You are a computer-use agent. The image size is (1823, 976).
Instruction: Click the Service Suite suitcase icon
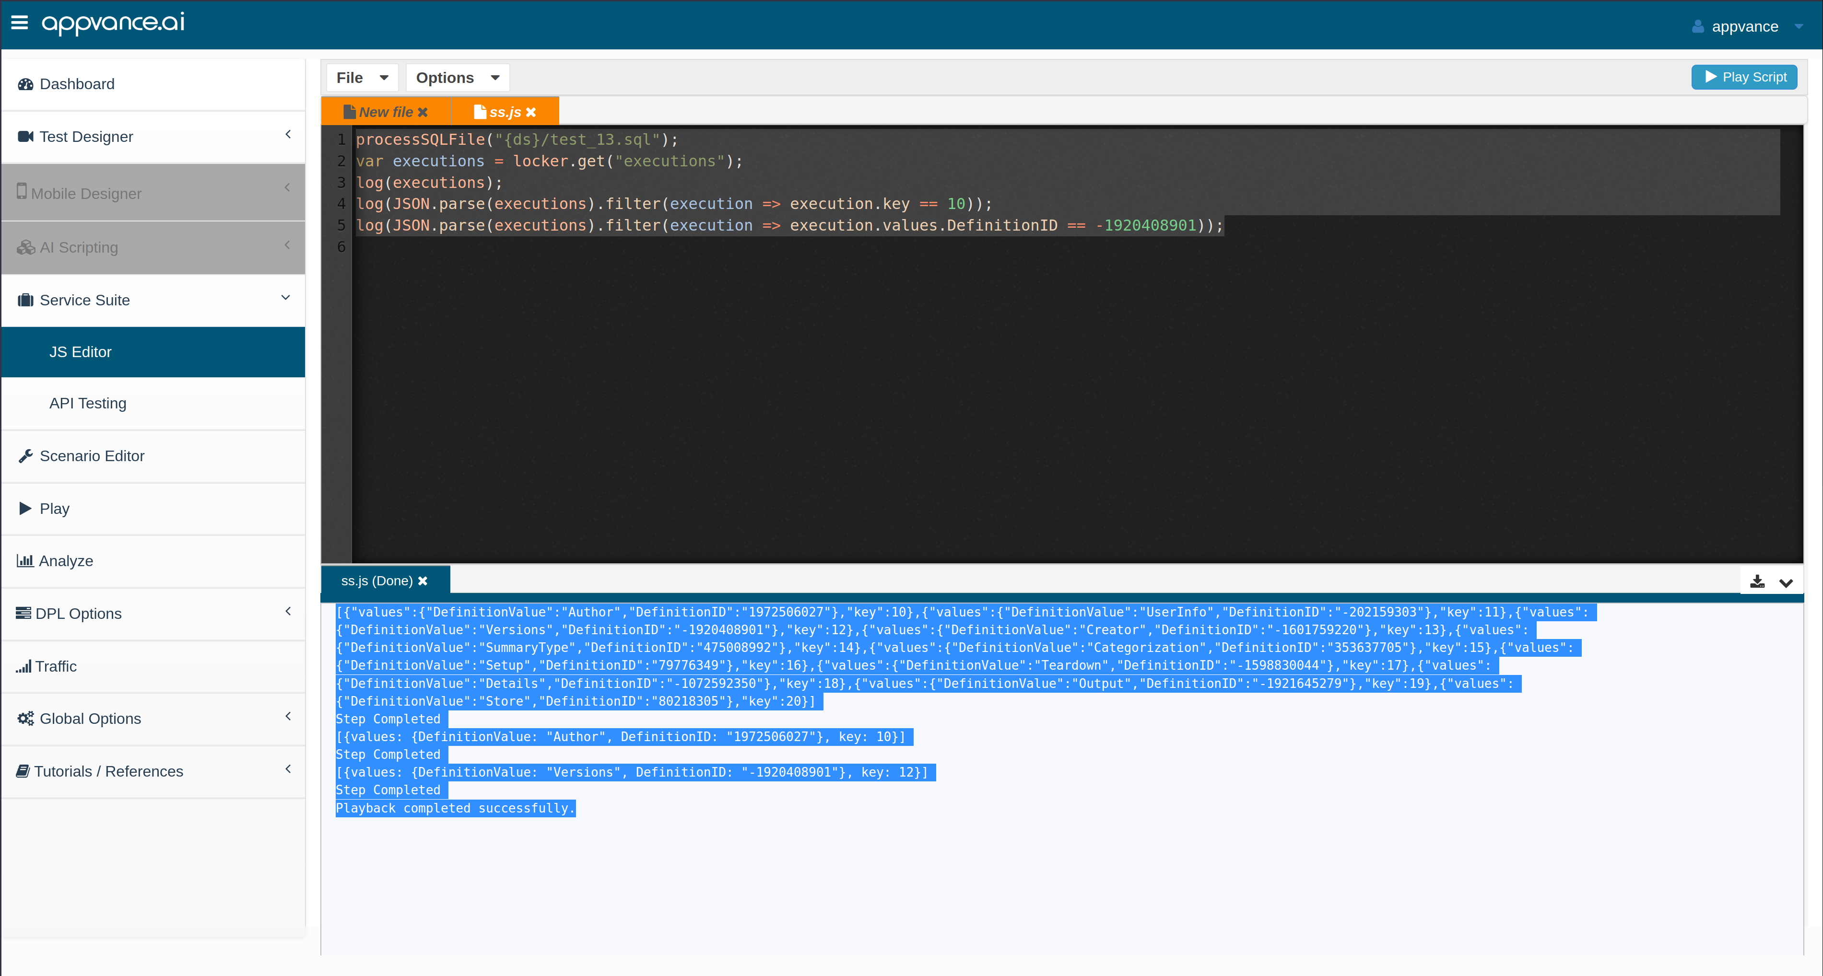coord(25,300)
